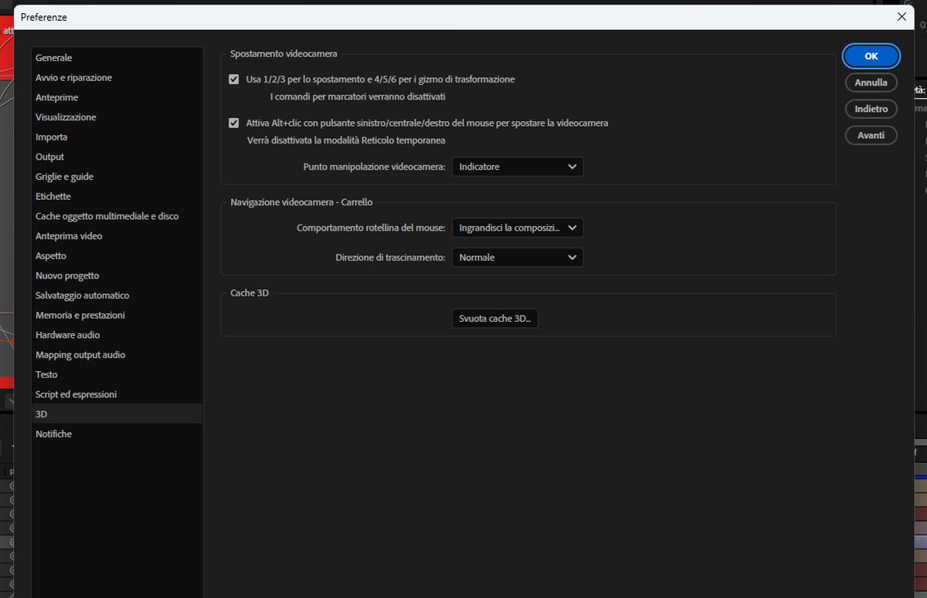Go to Visualizzazione preferences
The image size is (927, 598).
(117, 117)
